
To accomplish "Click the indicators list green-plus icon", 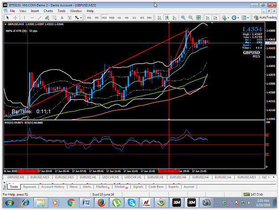I will pos(224,17).
